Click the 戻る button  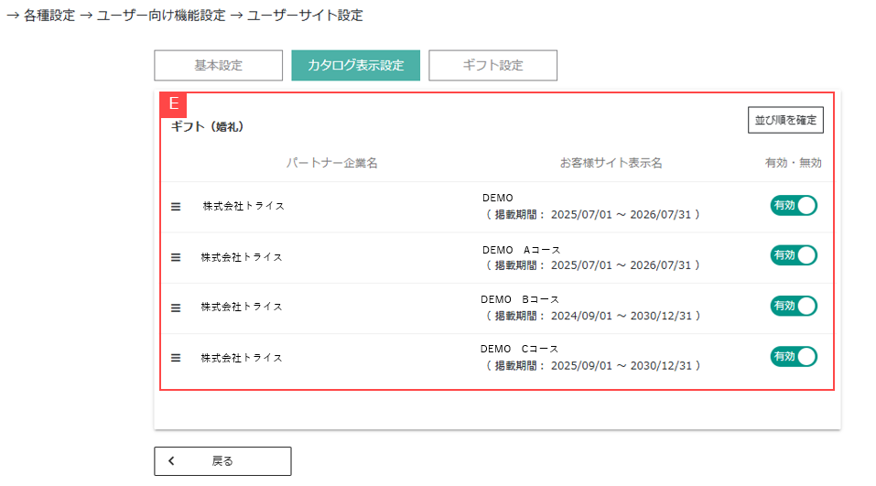(222, 461)
